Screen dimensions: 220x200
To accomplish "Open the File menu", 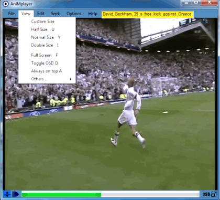I will click(x=12, y=14).
